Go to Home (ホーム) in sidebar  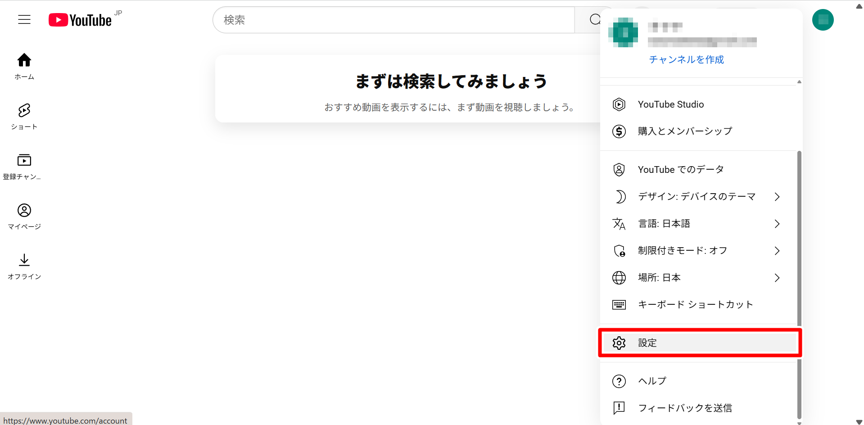[24, 66]
